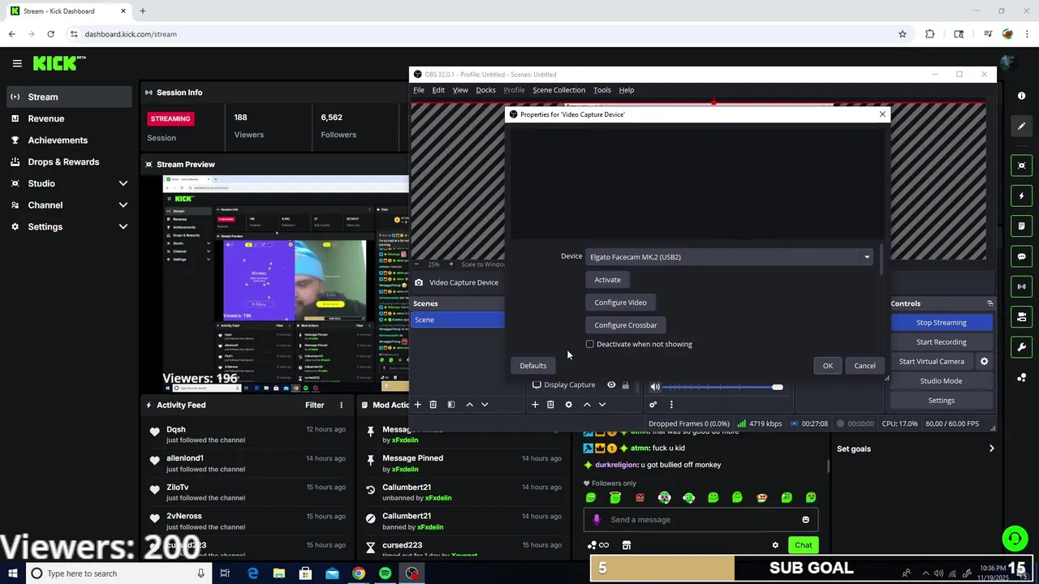Click Activate button in properties dialog
1039x584 pixels.
click(x=607, y=280)
